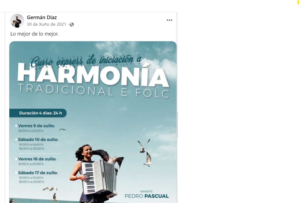Select Sábado 10 de xullo on the poster

tap(38, 140)
